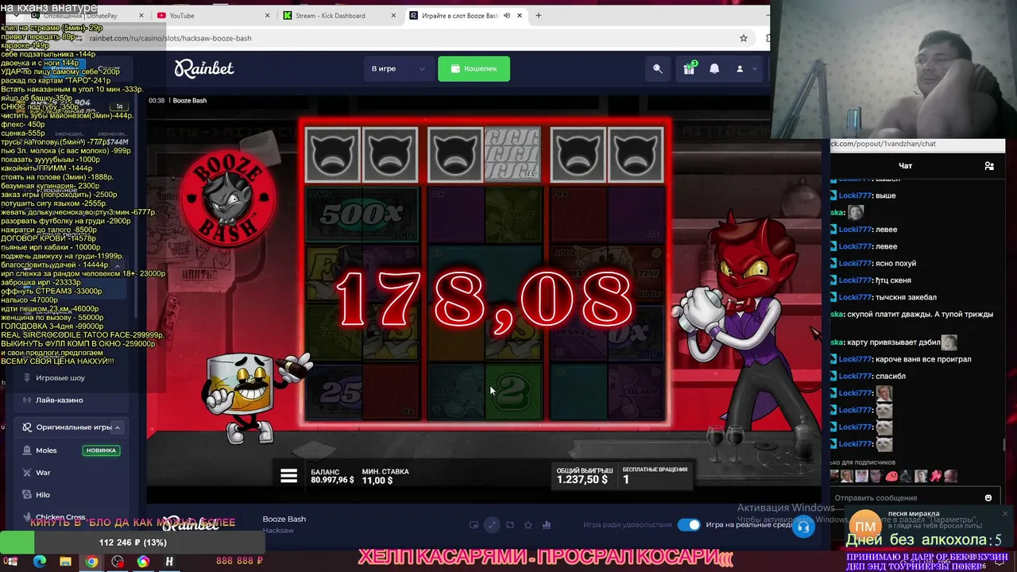
Task: Click the 'ОБЩИЙ ВЫИГРЫШ 1.237,50 $' readout
Action: [x=584, y=475]
